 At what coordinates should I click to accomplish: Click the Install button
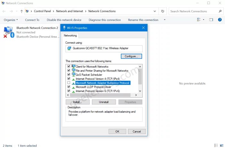point(77,102)
